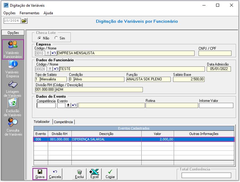Screen dimensions: 240x182
Task: Click the Funcionário code field 00028
Action: coord(41,69)
